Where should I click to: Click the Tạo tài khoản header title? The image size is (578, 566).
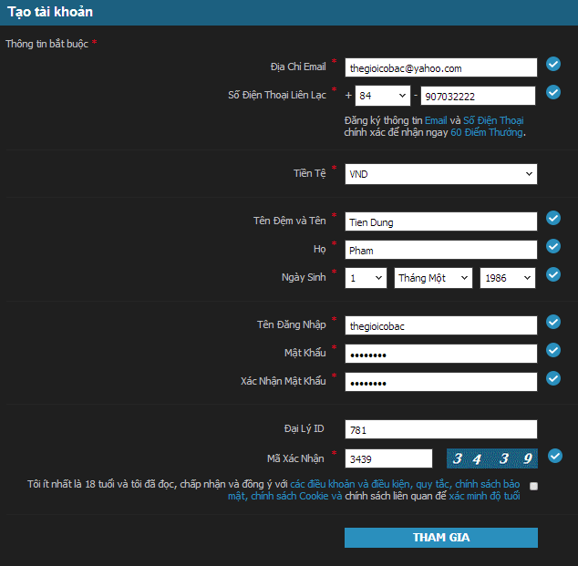point(50,12)
